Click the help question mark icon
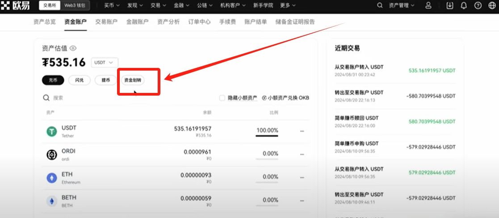This screenshot has height=218, width=499. [x=478, y=6]
